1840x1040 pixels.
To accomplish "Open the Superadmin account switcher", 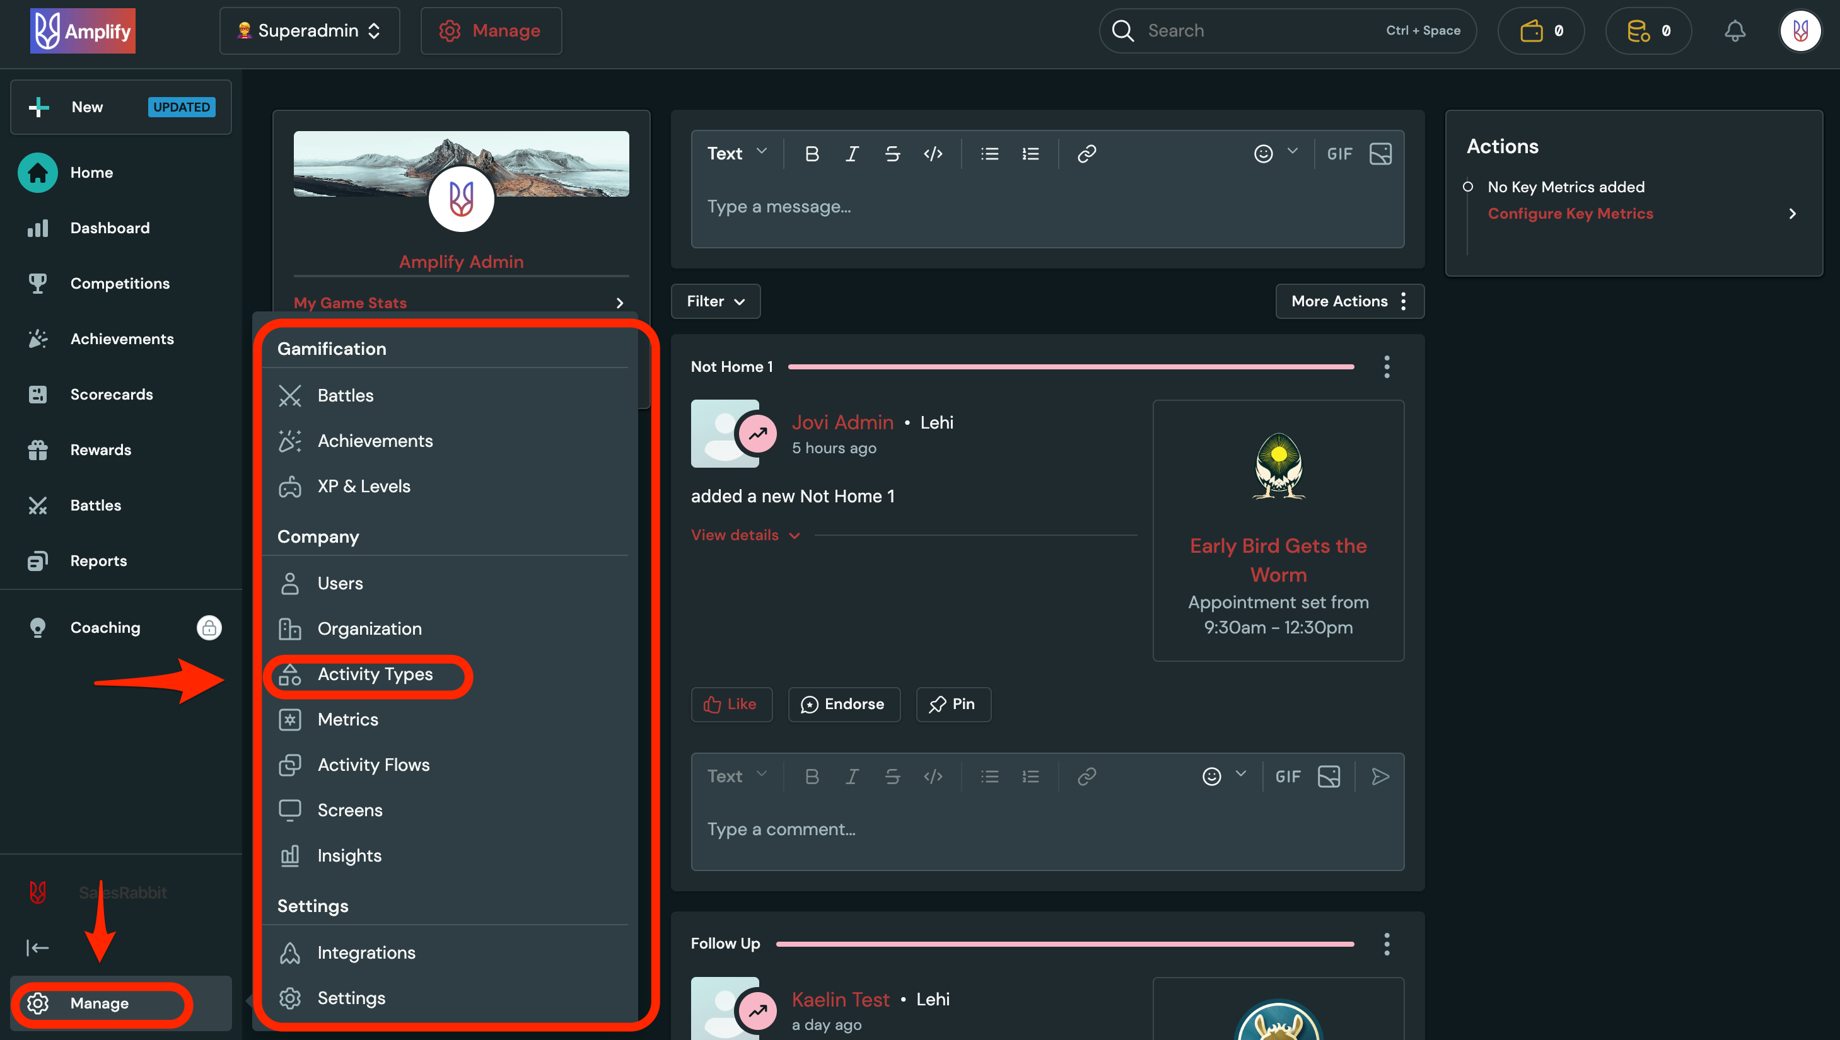I will (309, 30).
